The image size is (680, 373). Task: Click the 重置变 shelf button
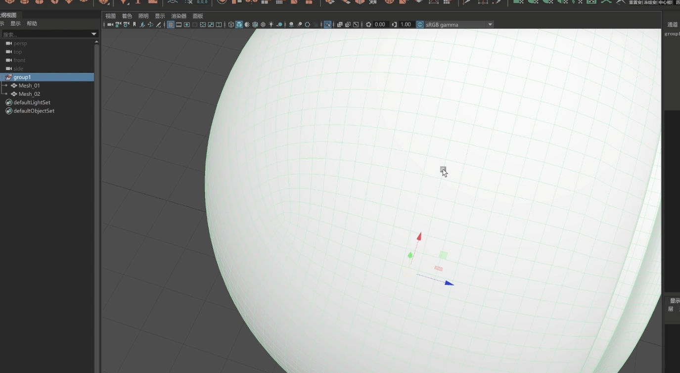click(635, 2)
